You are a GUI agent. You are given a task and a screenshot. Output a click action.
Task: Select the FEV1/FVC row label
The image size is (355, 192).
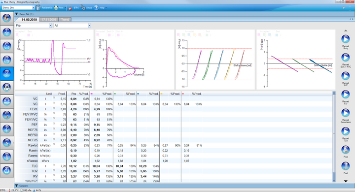[31, 114]
